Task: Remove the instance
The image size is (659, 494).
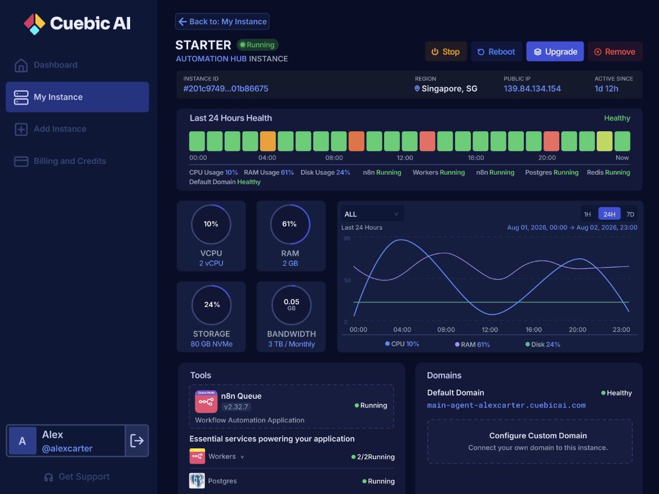Action: click(x=615, y=52)
